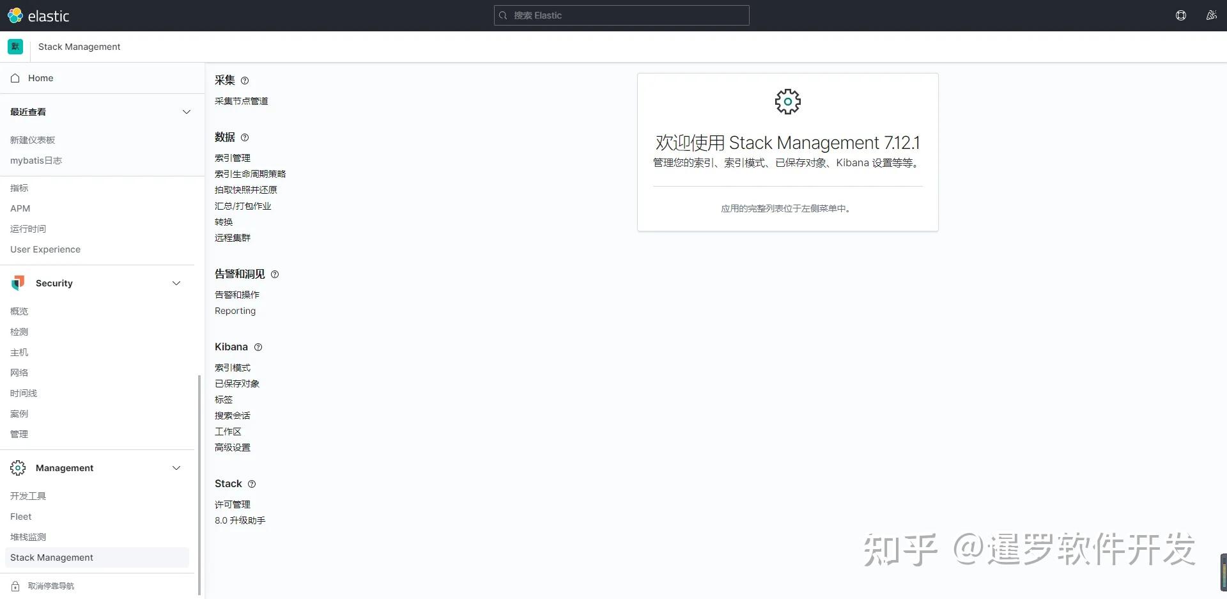Open 汇总/打包作业 link
The image size is (1227, 599).
pos(243,206)
